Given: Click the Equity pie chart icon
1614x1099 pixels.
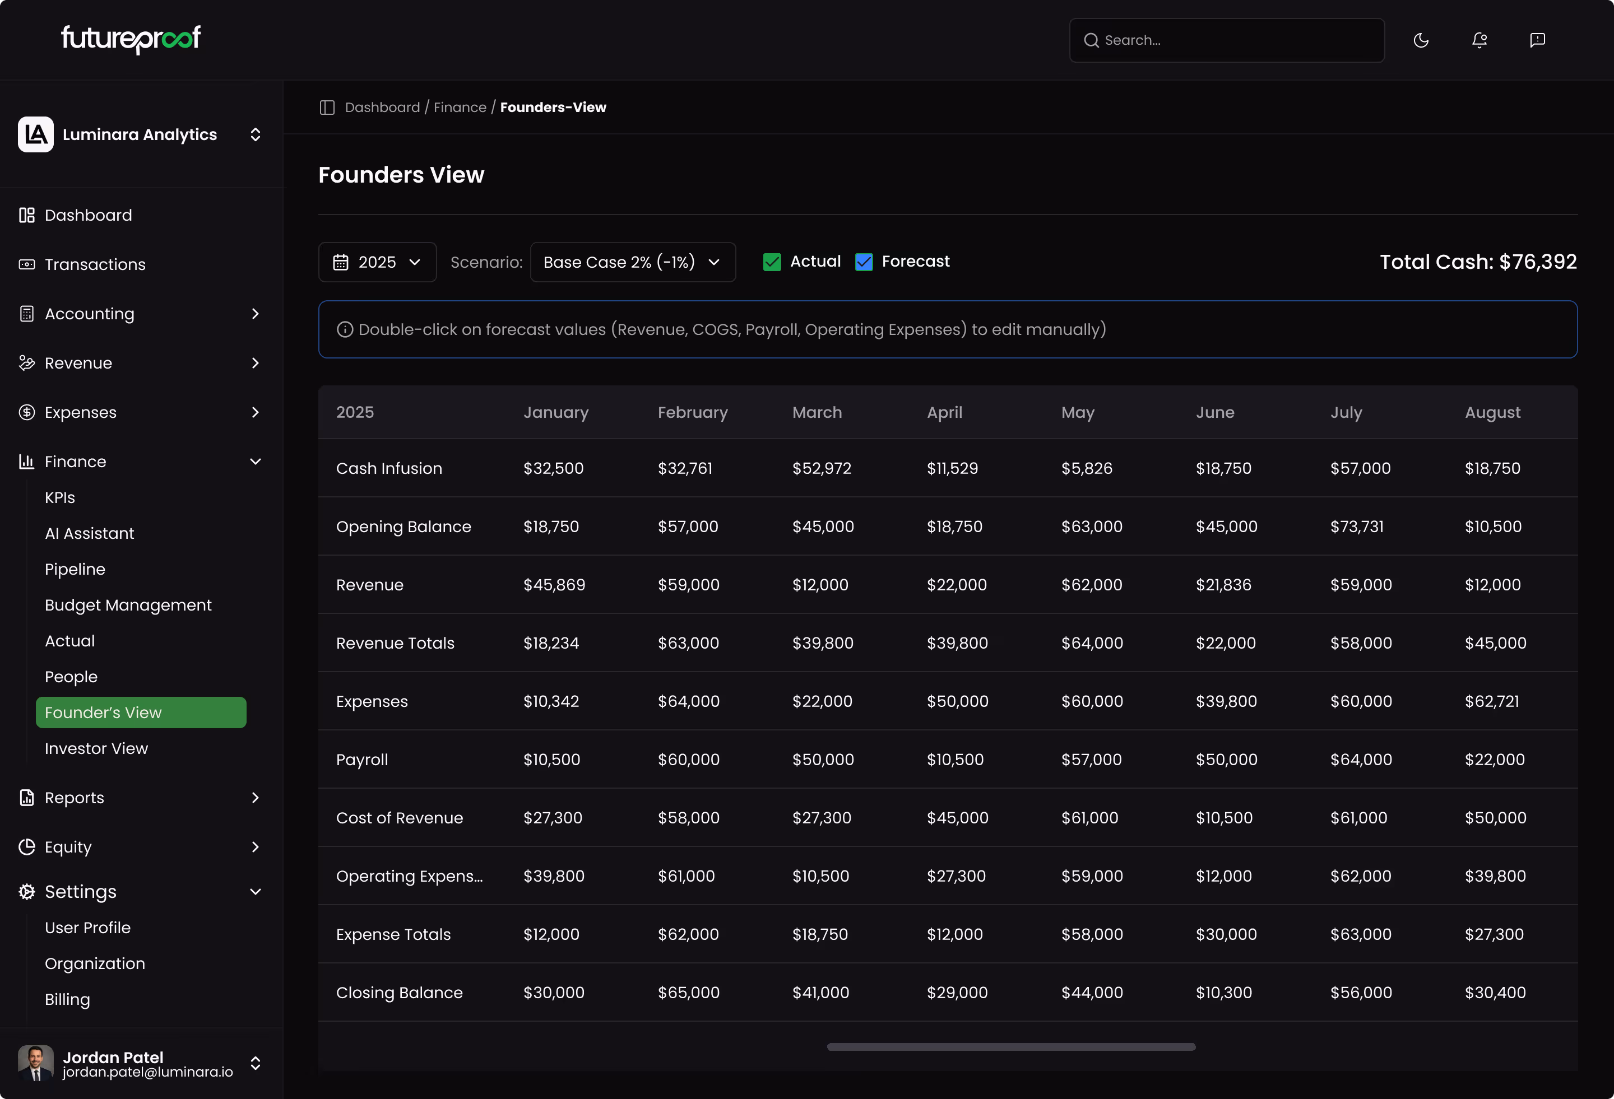Looking at the screenshot, I should (x=26, y=847).
